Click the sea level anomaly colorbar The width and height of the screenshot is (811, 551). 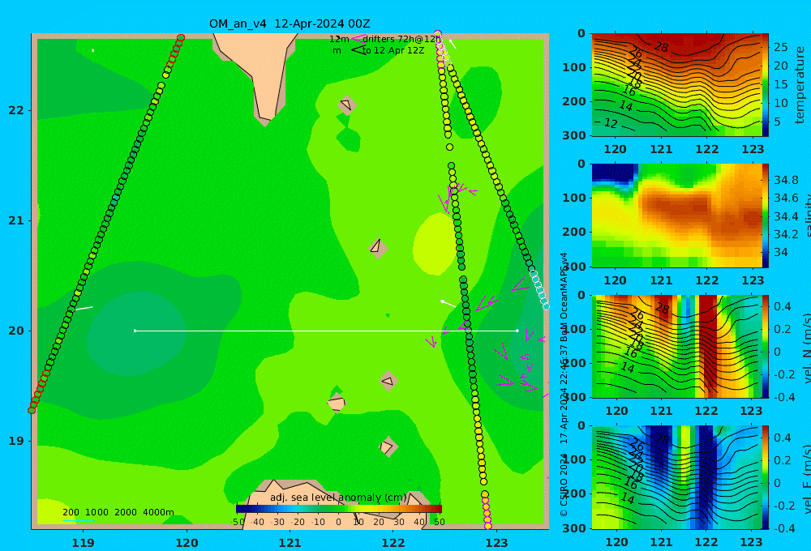pos(339,509)
